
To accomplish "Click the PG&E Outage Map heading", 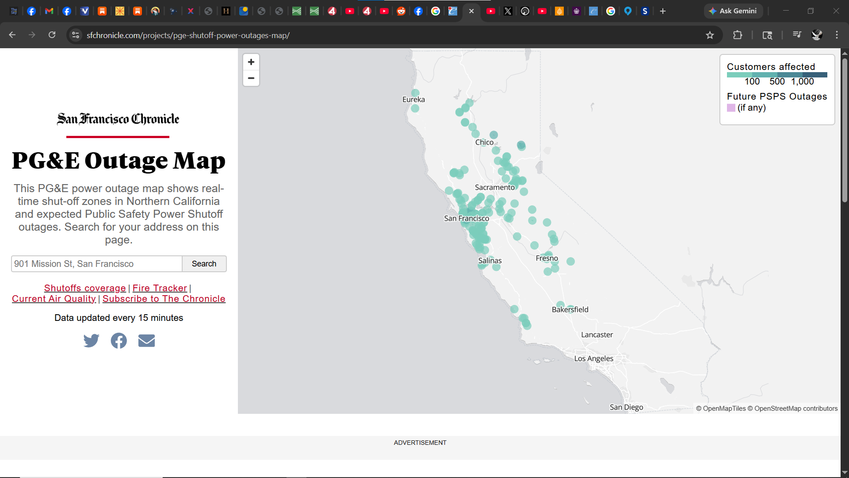I will [x=119, y=161].
